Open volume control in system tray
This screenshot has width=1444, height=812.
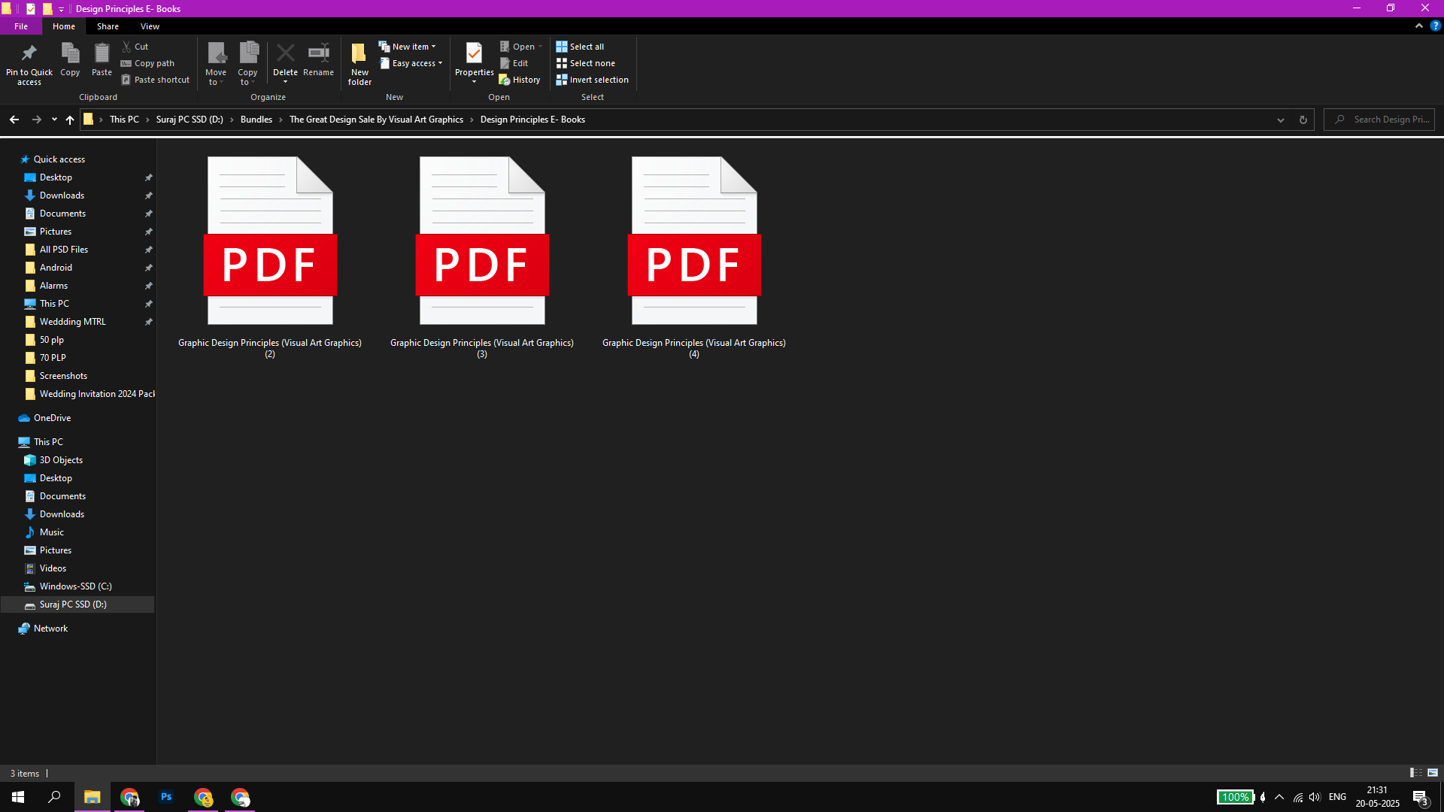click(x=1315, y=797)
